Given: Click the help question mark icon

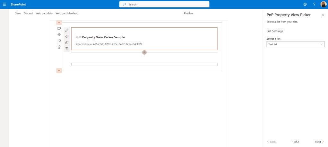Looking at the screenshot, I should coord(314,4).
